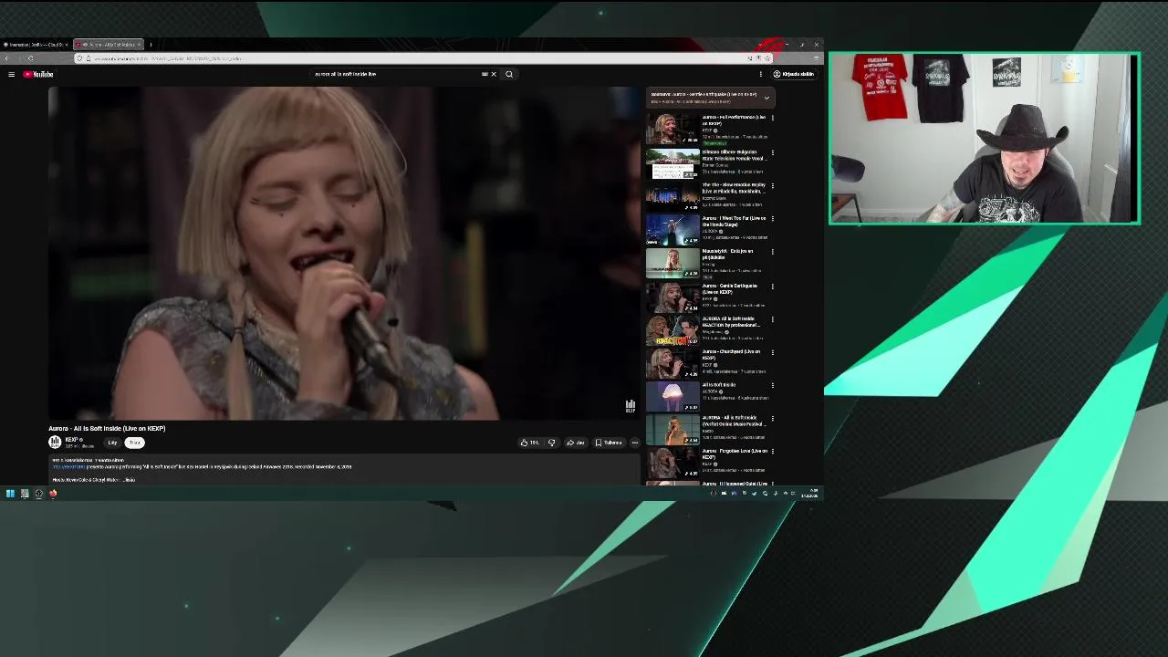1168x657 pixels.
Task: Open the on-screen keyboard icon in the search box
Action: click(x=485, y=74)
